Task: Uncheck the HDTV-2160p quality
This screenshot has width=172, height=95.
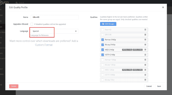Action: [x=103, y=55]
